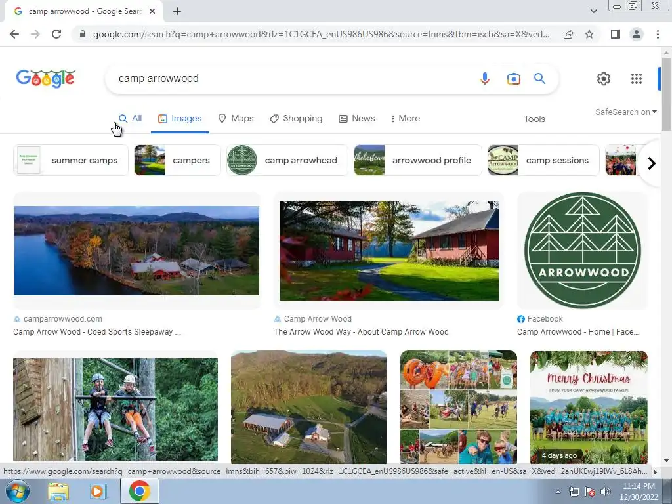Filter by arrowwood profile chip
The width and height of the screenshot is (672, 504).
pyautogui.click(x=418, y=160)
